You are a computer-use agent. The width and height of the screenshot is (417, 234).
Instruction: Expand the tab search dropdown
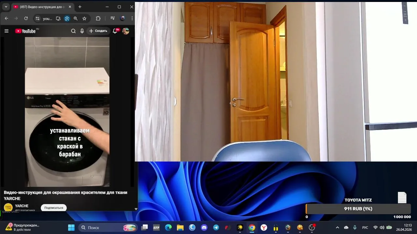[6, 7]
